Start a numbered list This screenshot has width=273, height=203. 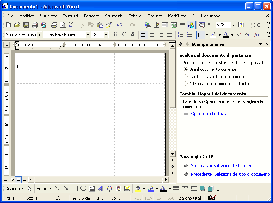(180, 35)
